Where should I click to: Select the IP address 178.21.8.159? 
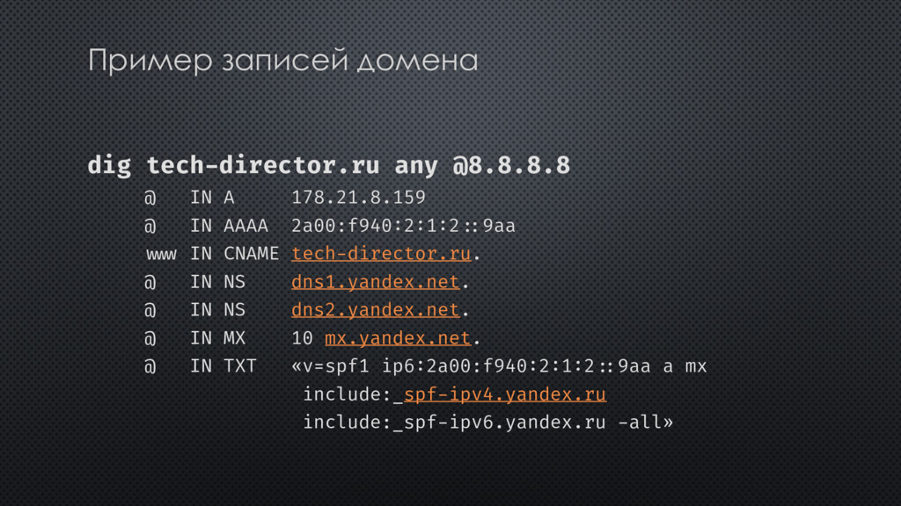(x=359, y=198)
